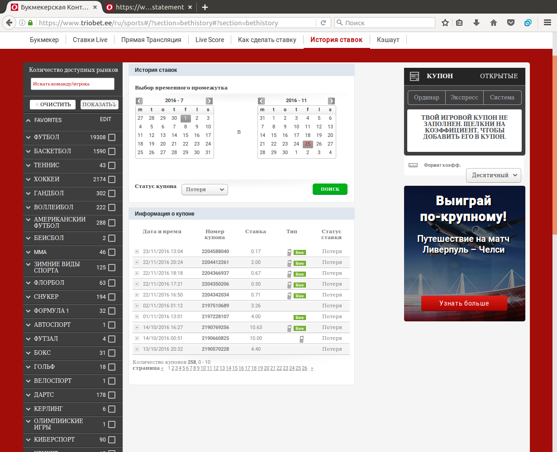557x452 pixels.
Task: Click search magnifier icon in Поиск box
Action: pos(339,23)
